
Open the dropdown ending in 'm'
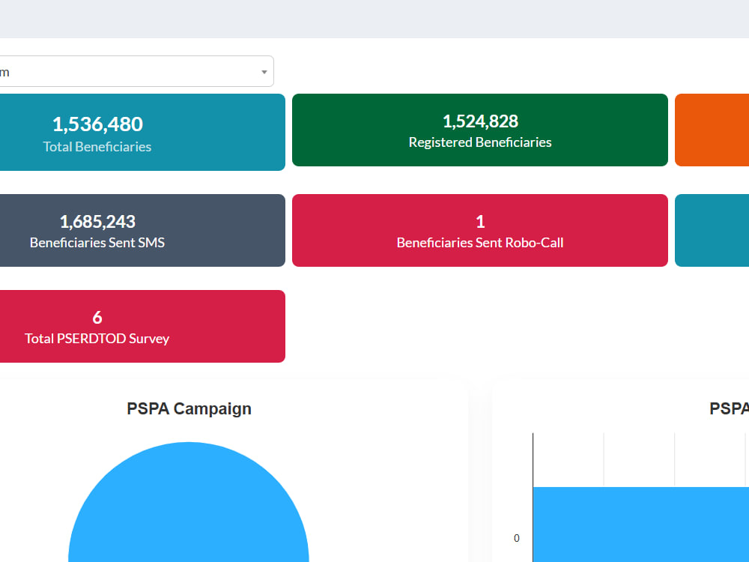(136, 71)
